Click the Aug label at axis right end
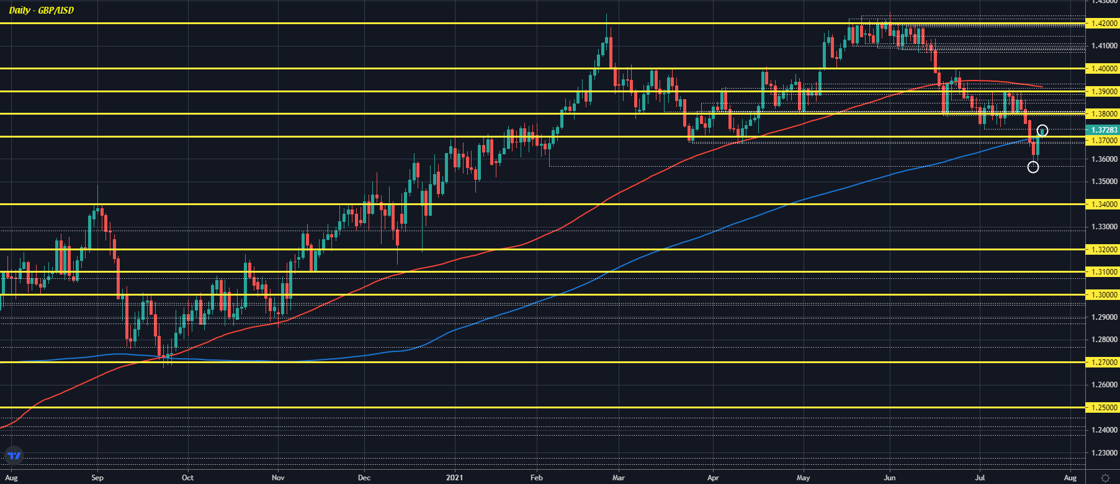 (1070, 478)
